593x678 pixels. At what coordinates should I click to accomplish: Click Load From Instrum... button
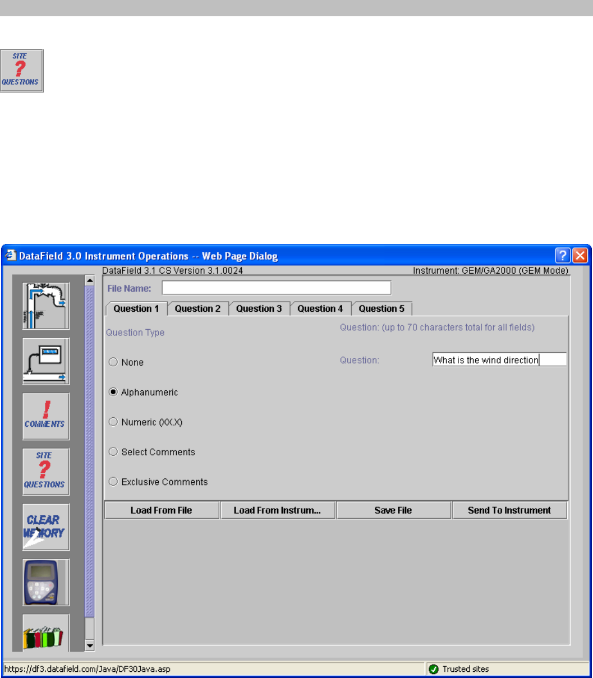278,510
